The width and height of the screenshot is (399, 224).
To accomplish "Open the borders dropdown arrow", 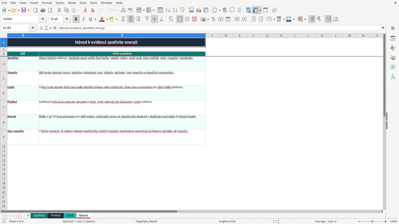I will (x=274, y=19).
